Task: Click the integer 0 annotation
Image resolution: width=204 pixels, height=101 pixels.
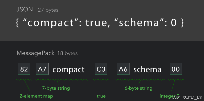Action: coord(170,96)
